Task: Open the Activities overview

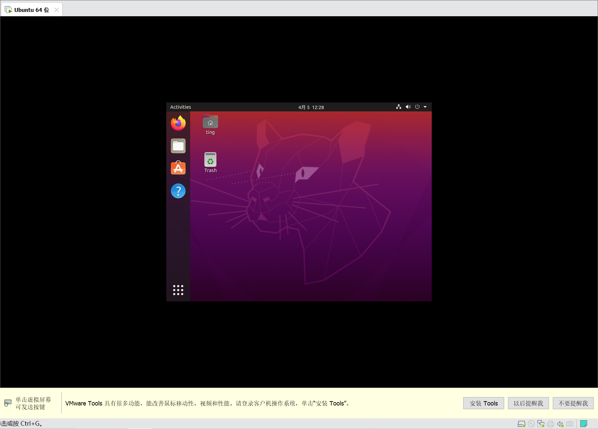Action: [181, 107]
